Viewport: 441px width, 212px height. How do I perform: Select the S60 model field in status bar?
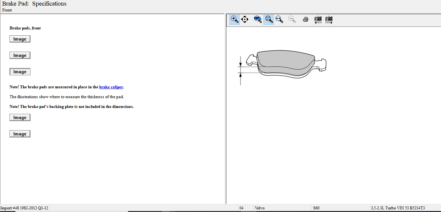[x=316, y=208]
